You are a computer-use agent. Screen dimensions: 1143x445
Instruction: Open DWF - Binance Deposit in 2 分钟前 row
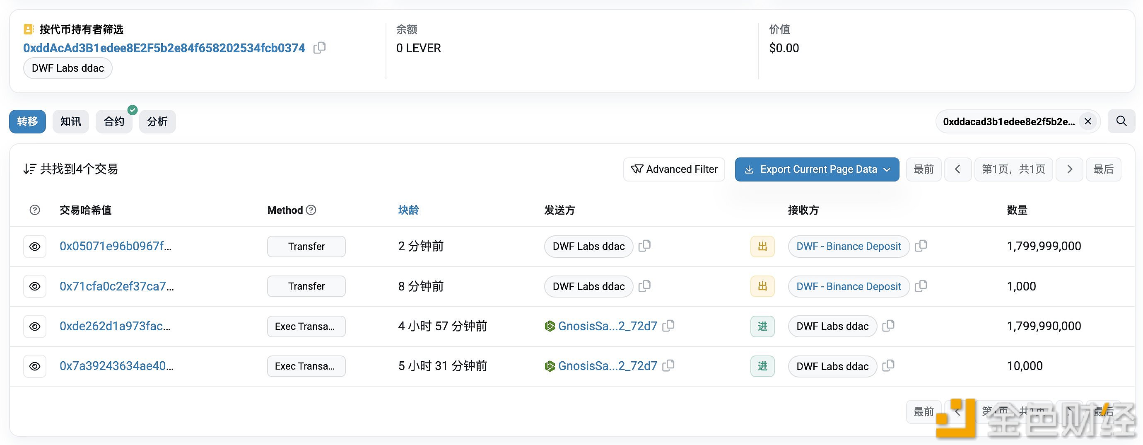pyautogui.click(x=849, y=247)
